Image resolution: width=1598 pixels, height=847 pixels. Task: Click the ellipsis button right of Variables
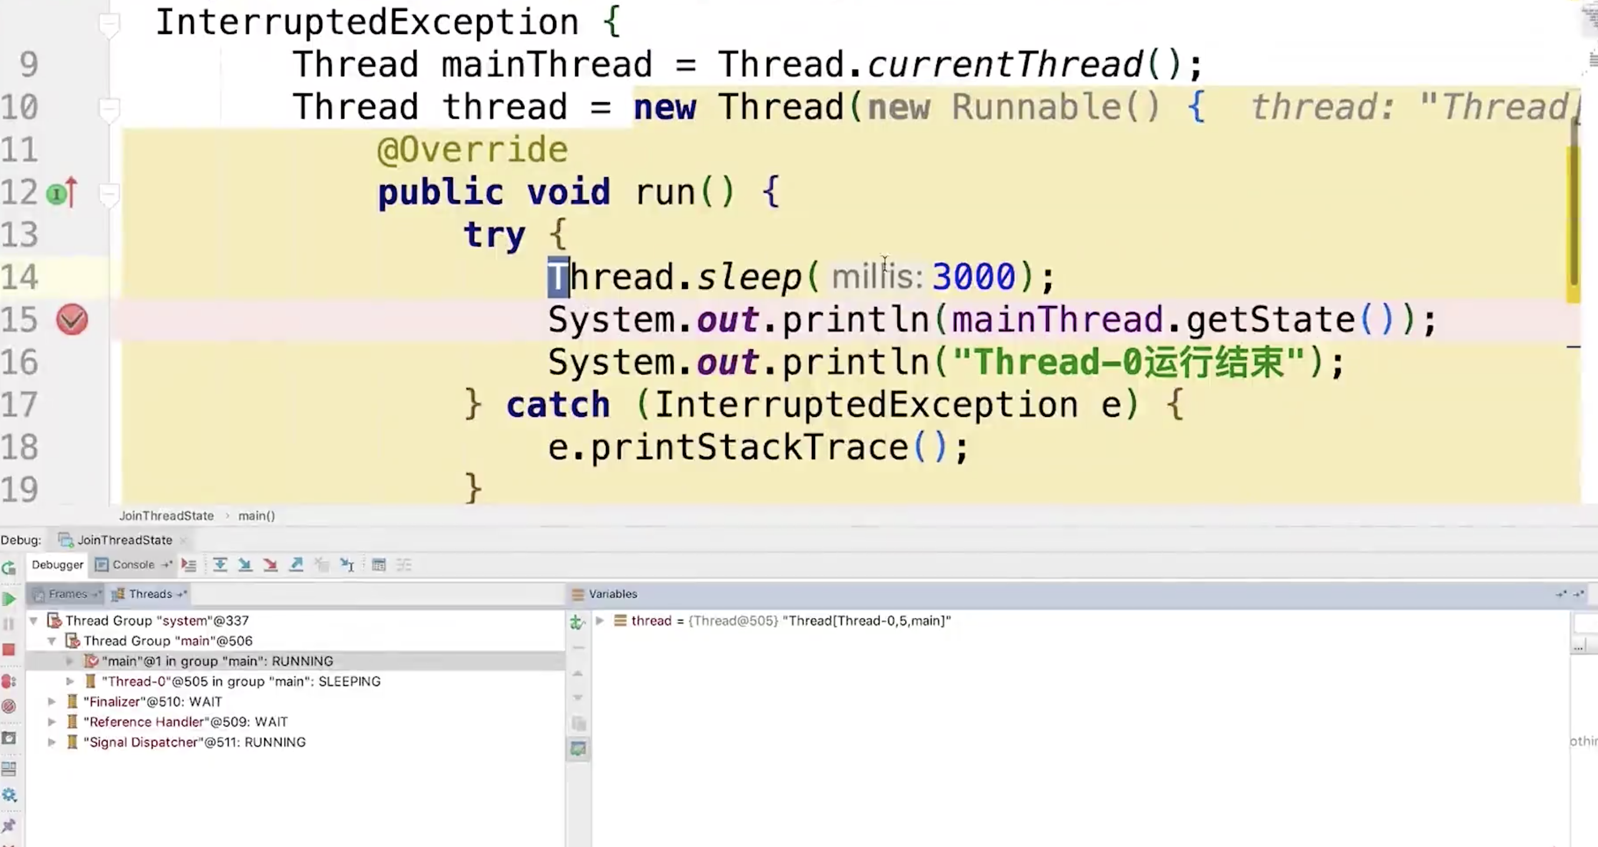tap(1578, 647)
